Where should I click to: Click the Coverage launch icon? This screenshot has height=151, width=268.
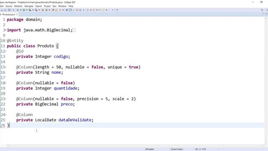pyautogui.click(x=30, y=10)
